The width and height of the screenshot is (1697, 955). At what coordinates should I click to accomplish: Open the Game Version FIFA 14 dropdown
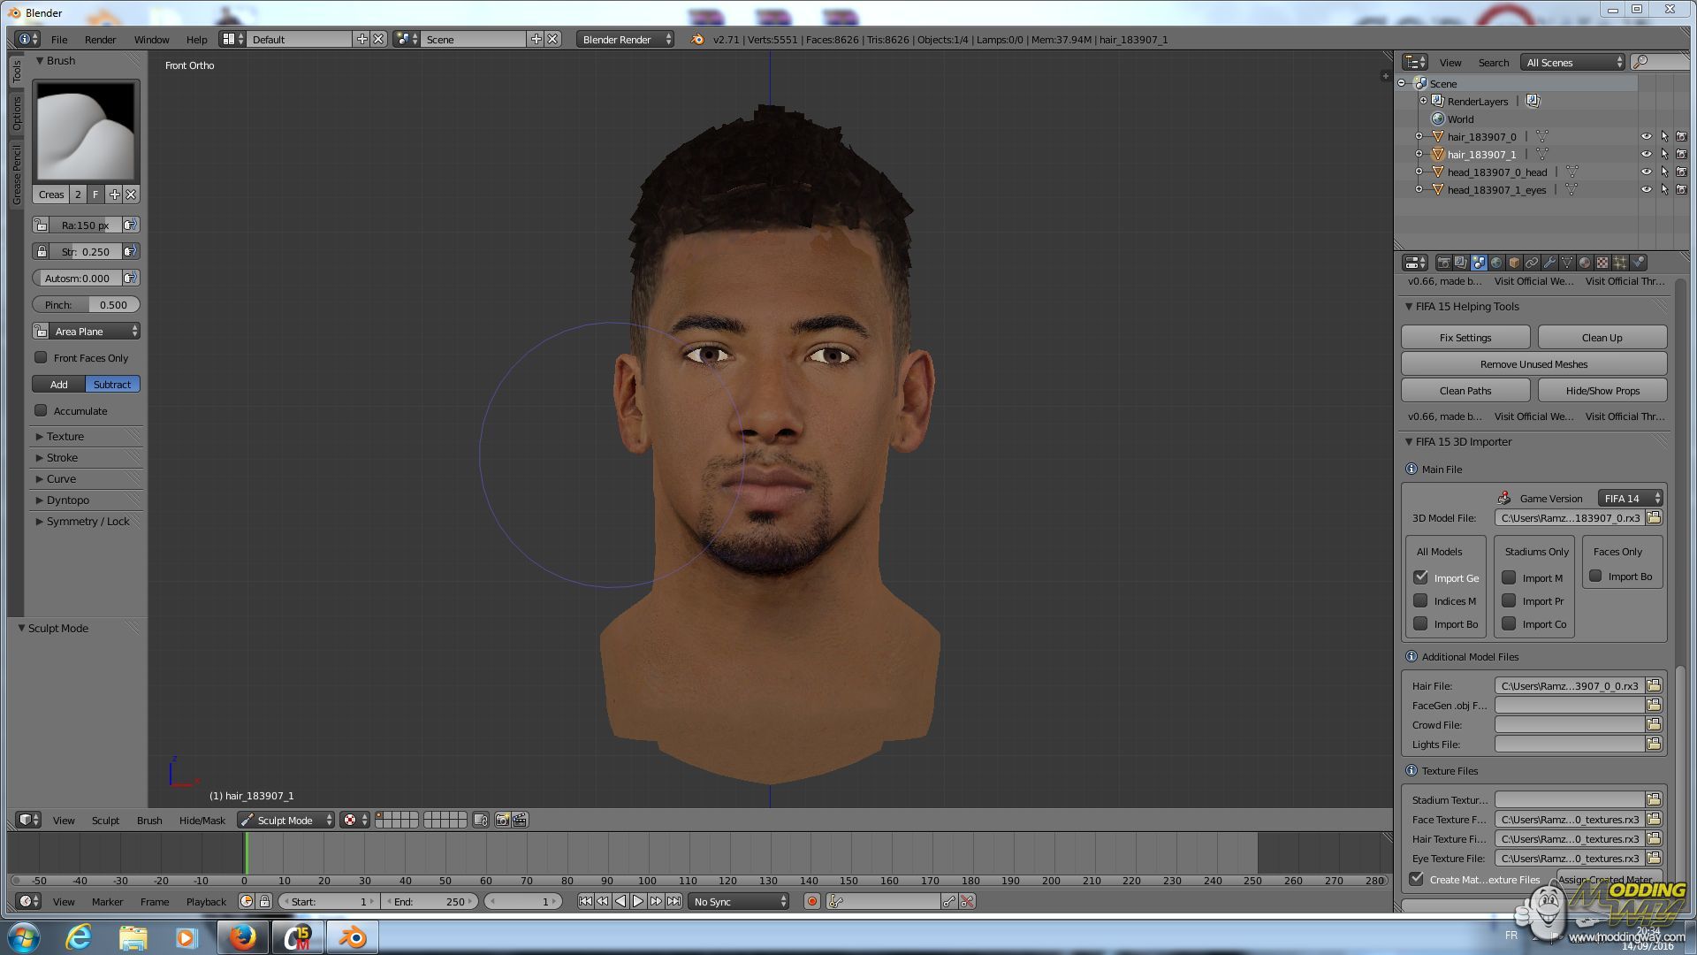(1630, 499)
